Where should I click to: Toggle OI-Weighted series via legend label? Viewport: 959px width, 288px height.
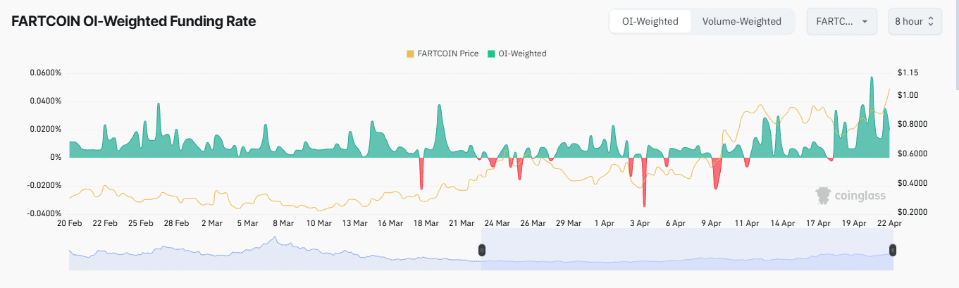tap(522, 54)
